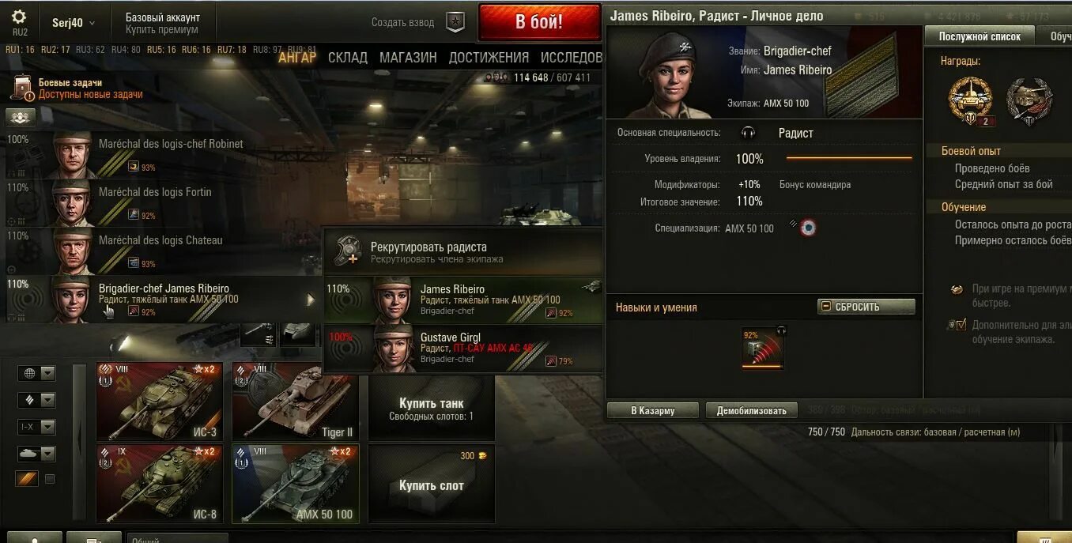This screenshot has width=1072, height=543.
Task: Click the radio skill icon at 92%
Action: pyautogui.click(x=762, y=349)
